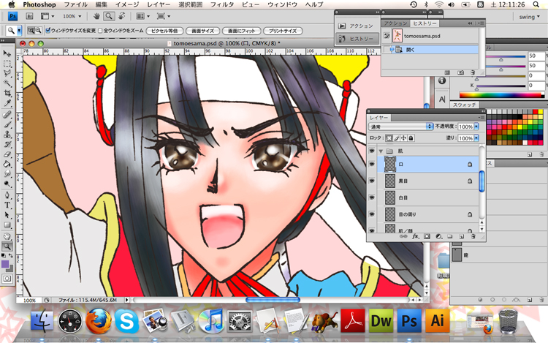Click Rotate View tool in application bar
This screenshot has height=343, width=548.
[121, 16]
